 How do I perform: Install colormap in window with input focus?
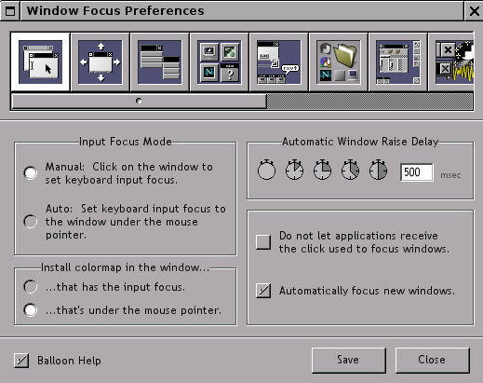31,287
